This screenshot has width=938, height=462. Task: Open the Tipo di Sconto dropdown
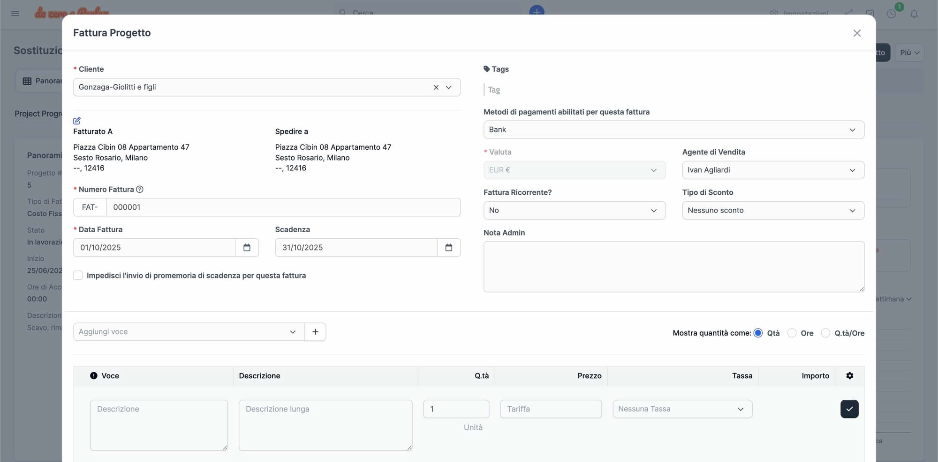(772, 211)
